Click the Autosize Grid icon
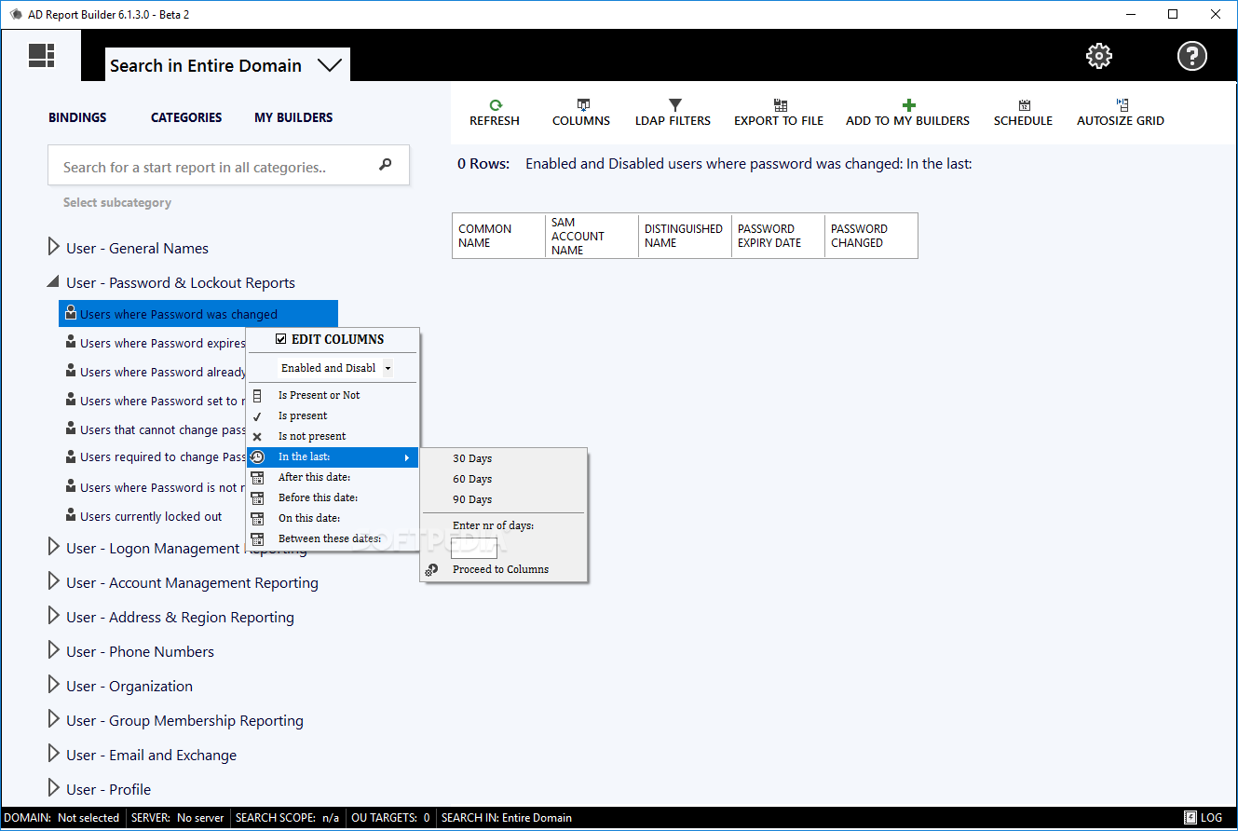 (x=1122, y=105)
